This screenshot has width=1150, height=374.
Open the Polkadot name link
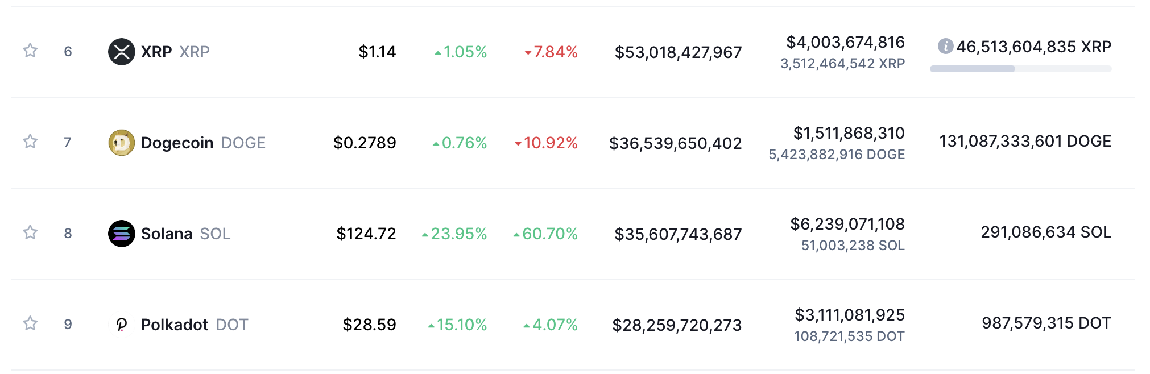tap(175, 325)
